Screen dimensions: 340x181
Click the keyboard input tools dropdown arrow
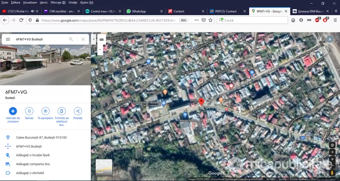(x=100, y=49)
